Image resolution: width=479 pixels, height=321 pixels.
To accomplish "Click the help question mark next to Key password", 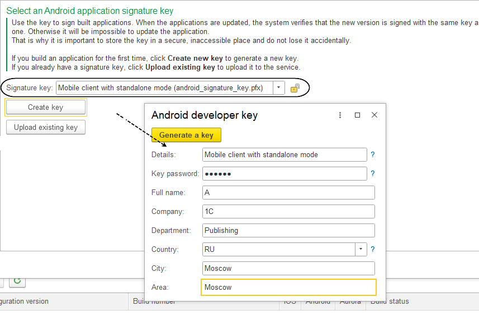I will pyautogui.click(x=373, y=174).
